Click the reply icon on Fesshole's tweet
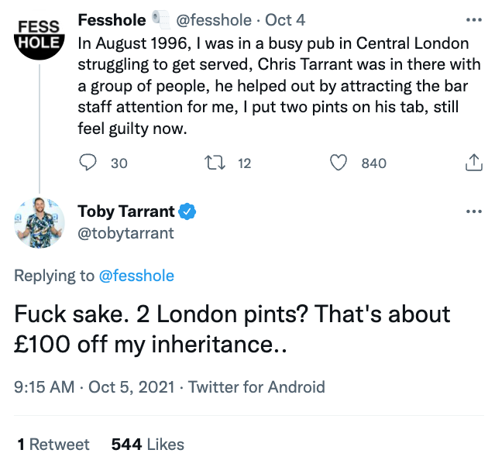Screen dimensions: 495x467 click(89, 163)
